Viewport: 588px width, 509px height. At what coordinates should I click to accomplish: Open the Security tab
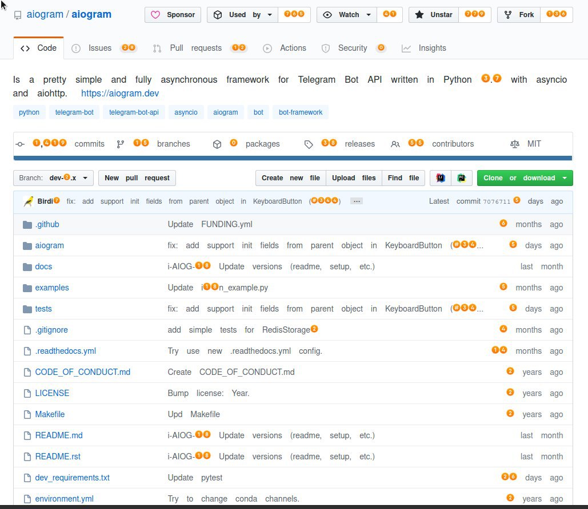tap(353, 48)
